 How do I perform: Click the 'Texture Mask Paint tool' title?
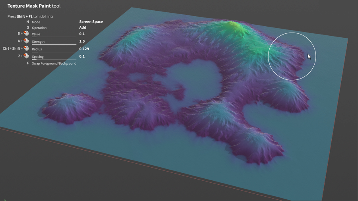click(34, 6)
